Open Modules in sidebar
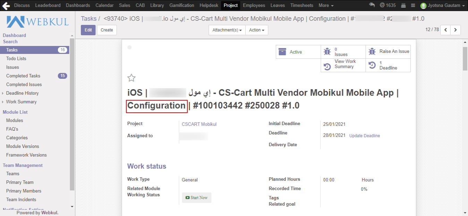This screenshot has height=216, width=468. pos(15,120)
